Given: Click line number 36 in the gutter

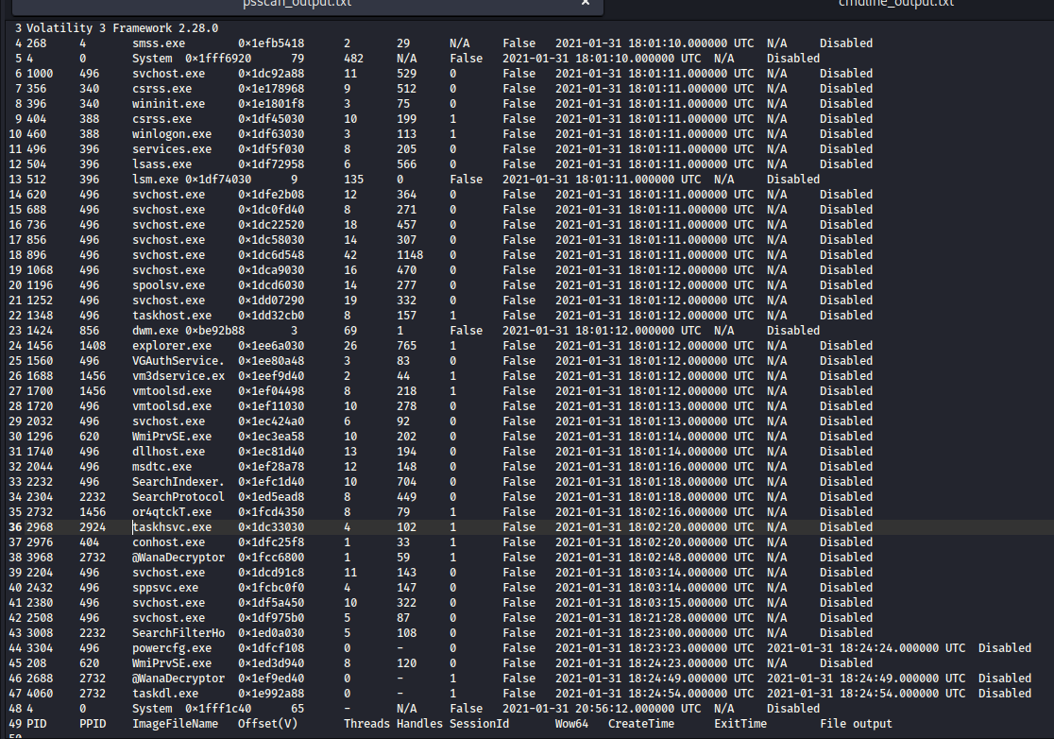Looking at the screenshot, I should [x=16, y=526].
